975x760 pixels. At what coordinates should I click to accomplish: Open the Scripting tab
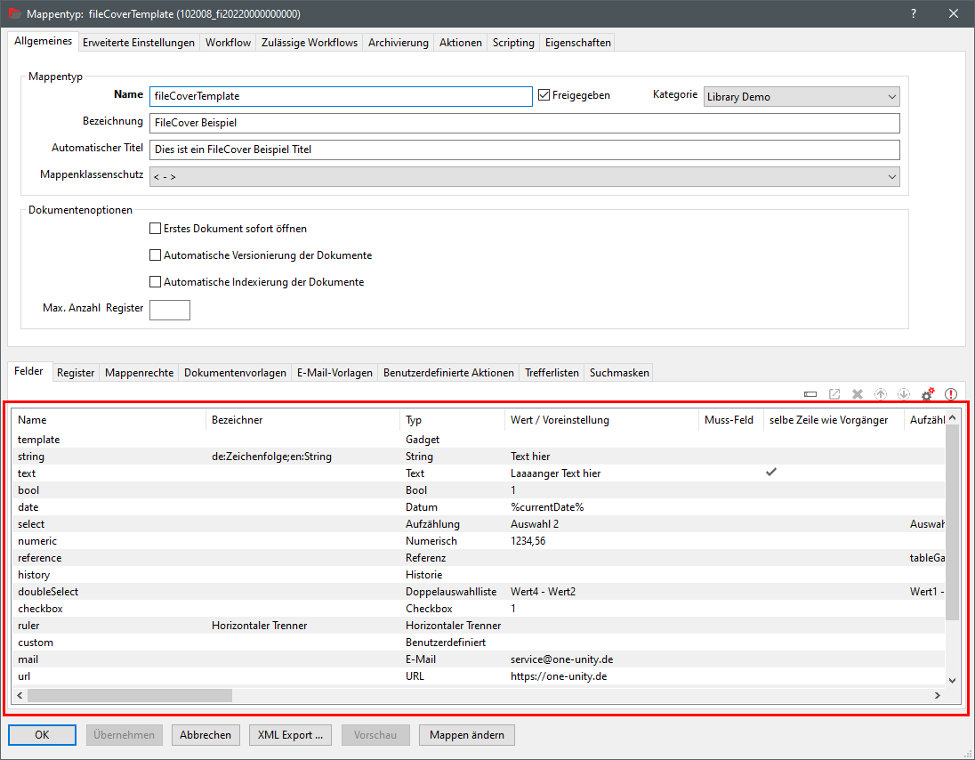[513, 43]
